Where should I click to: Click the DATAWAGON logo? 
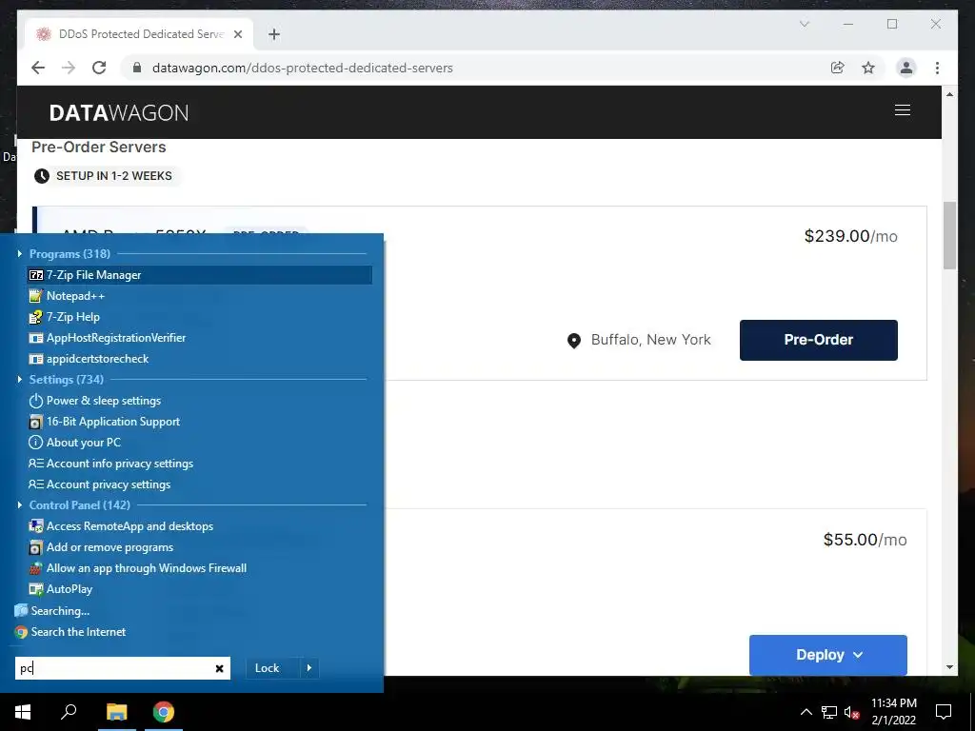(x=119, y=112)
